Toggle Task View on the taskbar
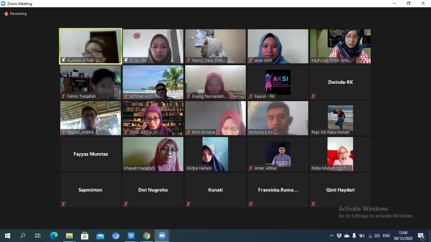Screen dimensions: 431x242 pyautogui.click(x=38, y=236)
